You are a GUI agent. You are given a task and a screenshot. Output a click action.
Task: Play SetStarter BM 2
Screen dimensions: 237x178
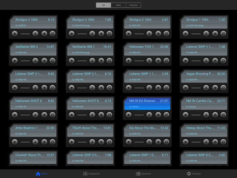pos(15,61)
